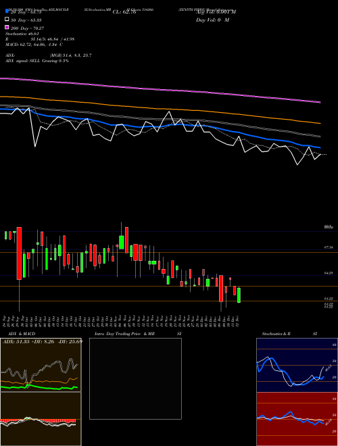Click the white 50 Day EMA legend swatch
The width and height of the screenshot is (338, 446).
tap(7, 20)
